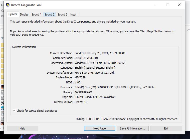Image resolution: width=190 pixels, height=139 pixels.
Task: Open the Input tab
Action: 73,15
